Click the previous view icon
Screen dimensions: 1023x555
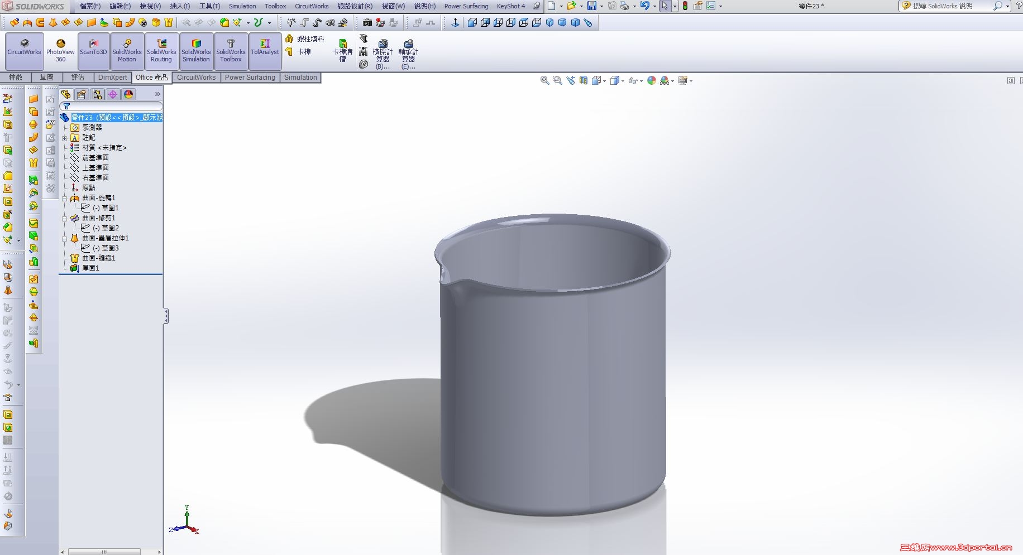570,80
